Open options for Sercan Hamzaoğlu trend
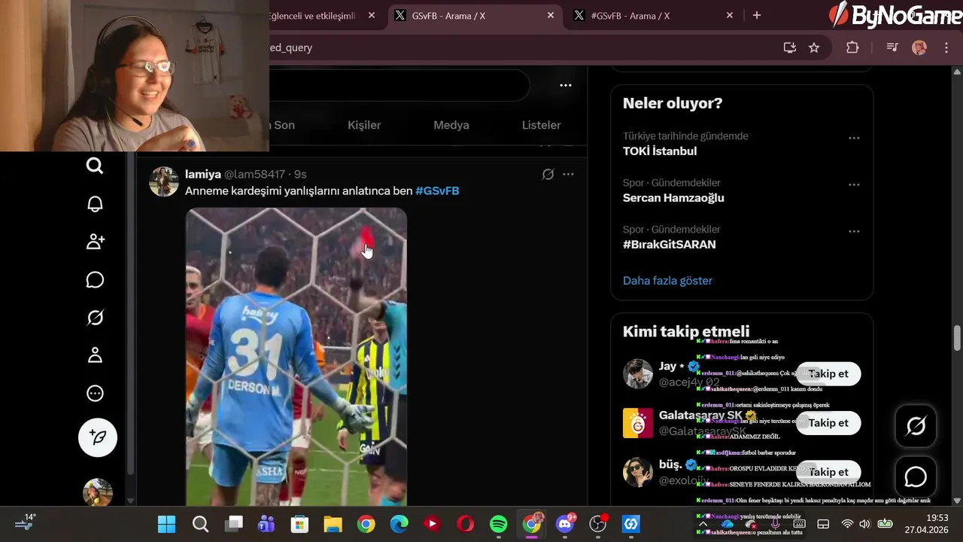The height and width of the screenshot is (542, 963). (854, 184)
